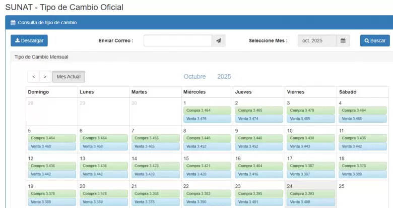Viewport: 393px width, 208px height.
Task: Click the paper plane send email icon
Action: [x=218, y=41]
